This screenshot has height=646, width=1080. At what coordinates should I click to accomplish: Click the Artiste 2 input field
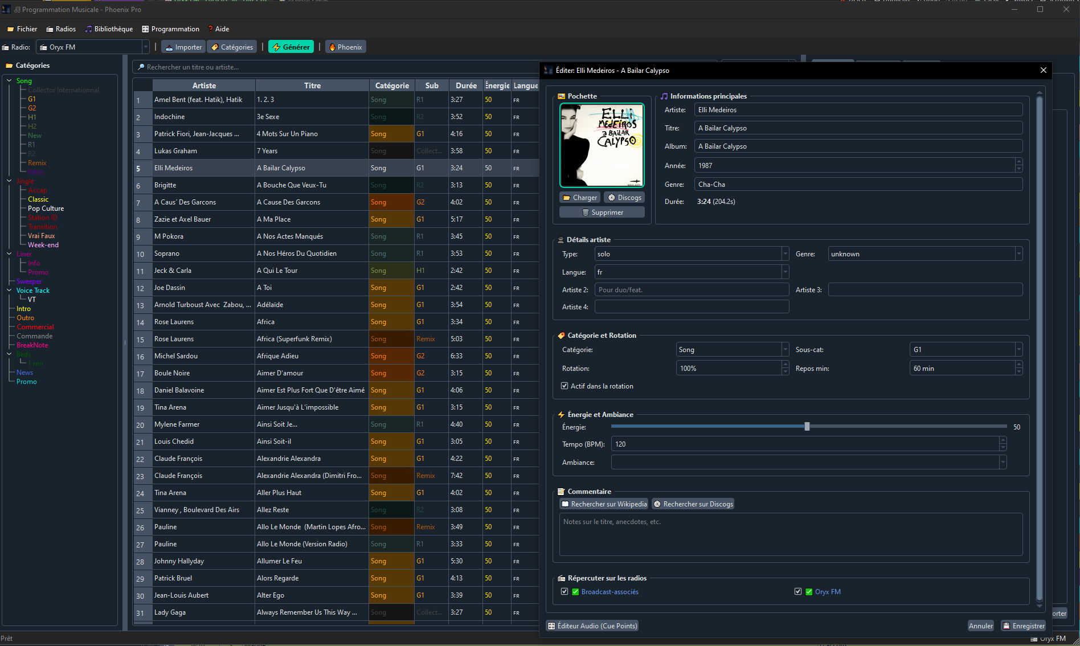point(692,290)
